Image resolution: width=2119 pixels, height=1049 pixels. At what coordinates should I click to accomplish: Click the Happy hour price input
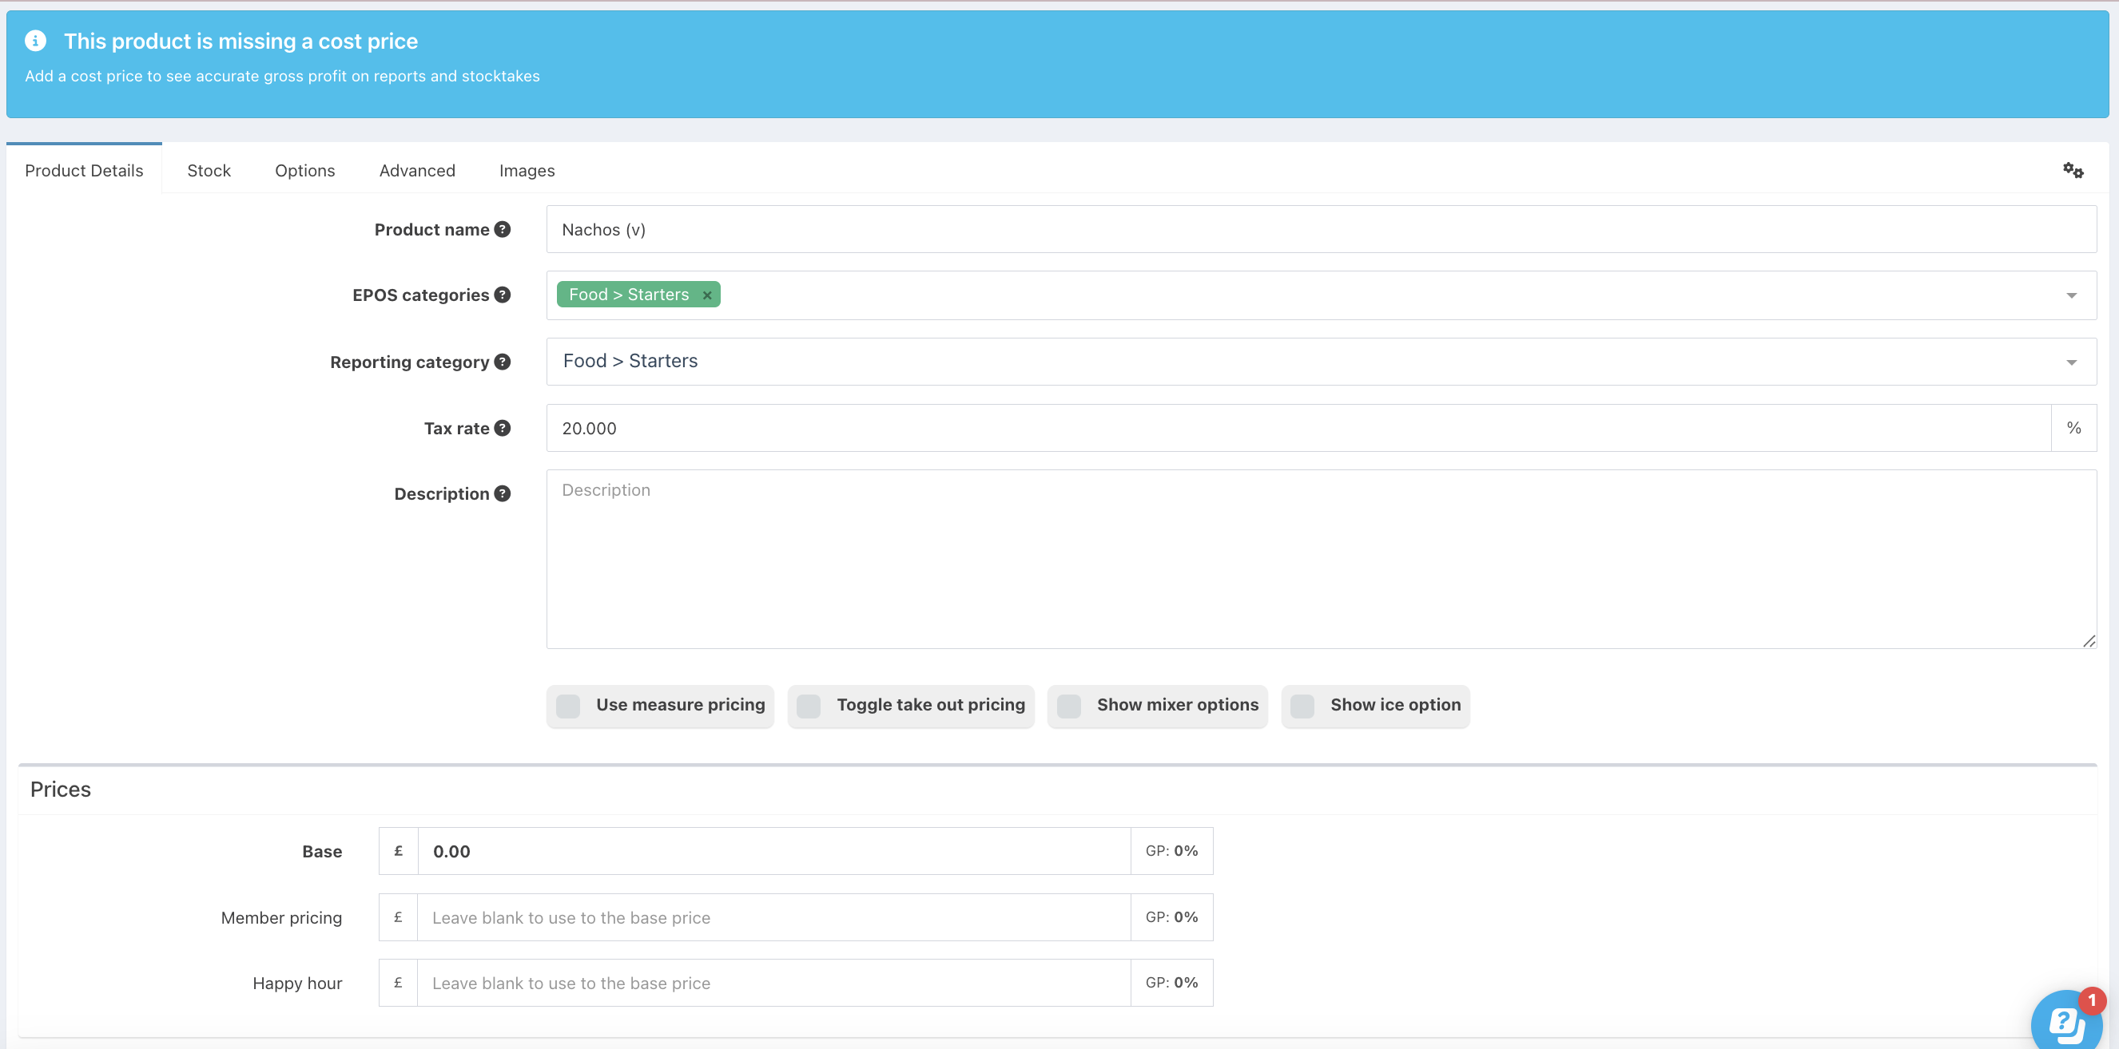click(774, 983)
